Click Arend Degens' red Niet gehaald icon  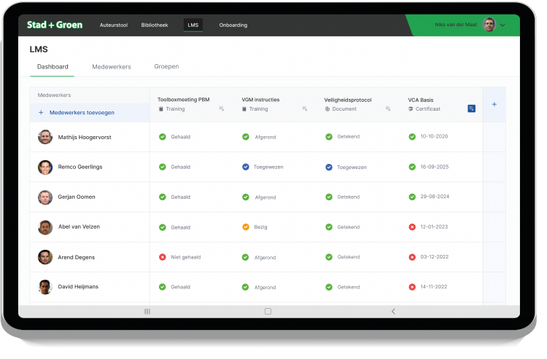click(x=162, y=257)
